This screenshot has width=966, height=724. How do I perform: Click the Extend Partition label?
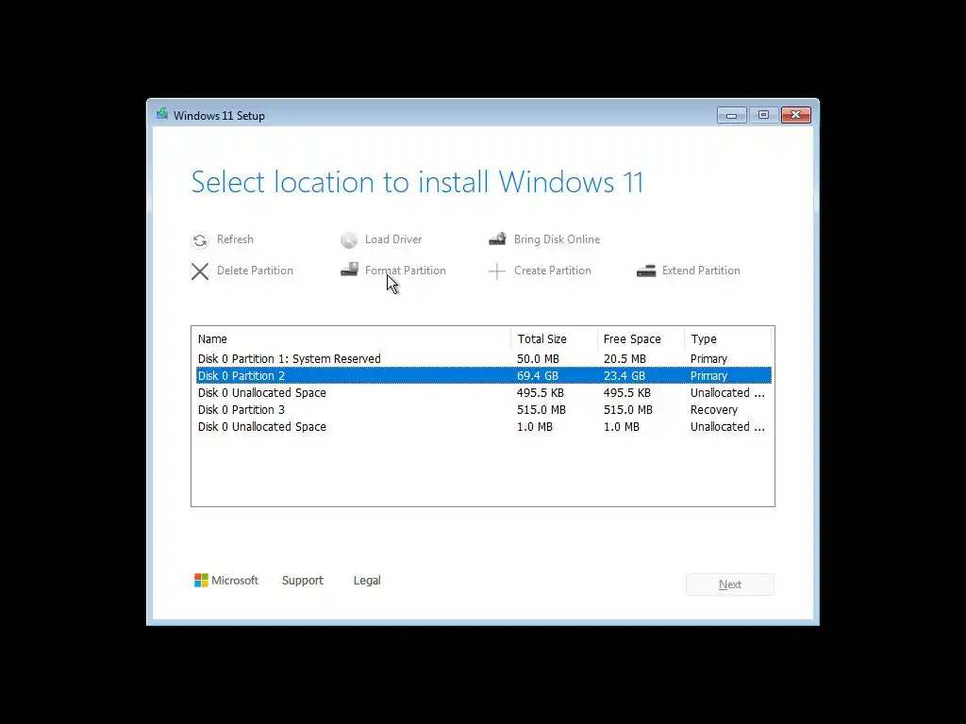click(x=701, y=271)
